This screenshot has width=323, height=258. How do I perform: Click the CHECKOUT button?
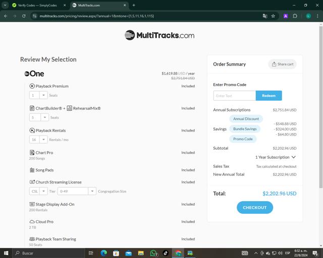[254, 208]
